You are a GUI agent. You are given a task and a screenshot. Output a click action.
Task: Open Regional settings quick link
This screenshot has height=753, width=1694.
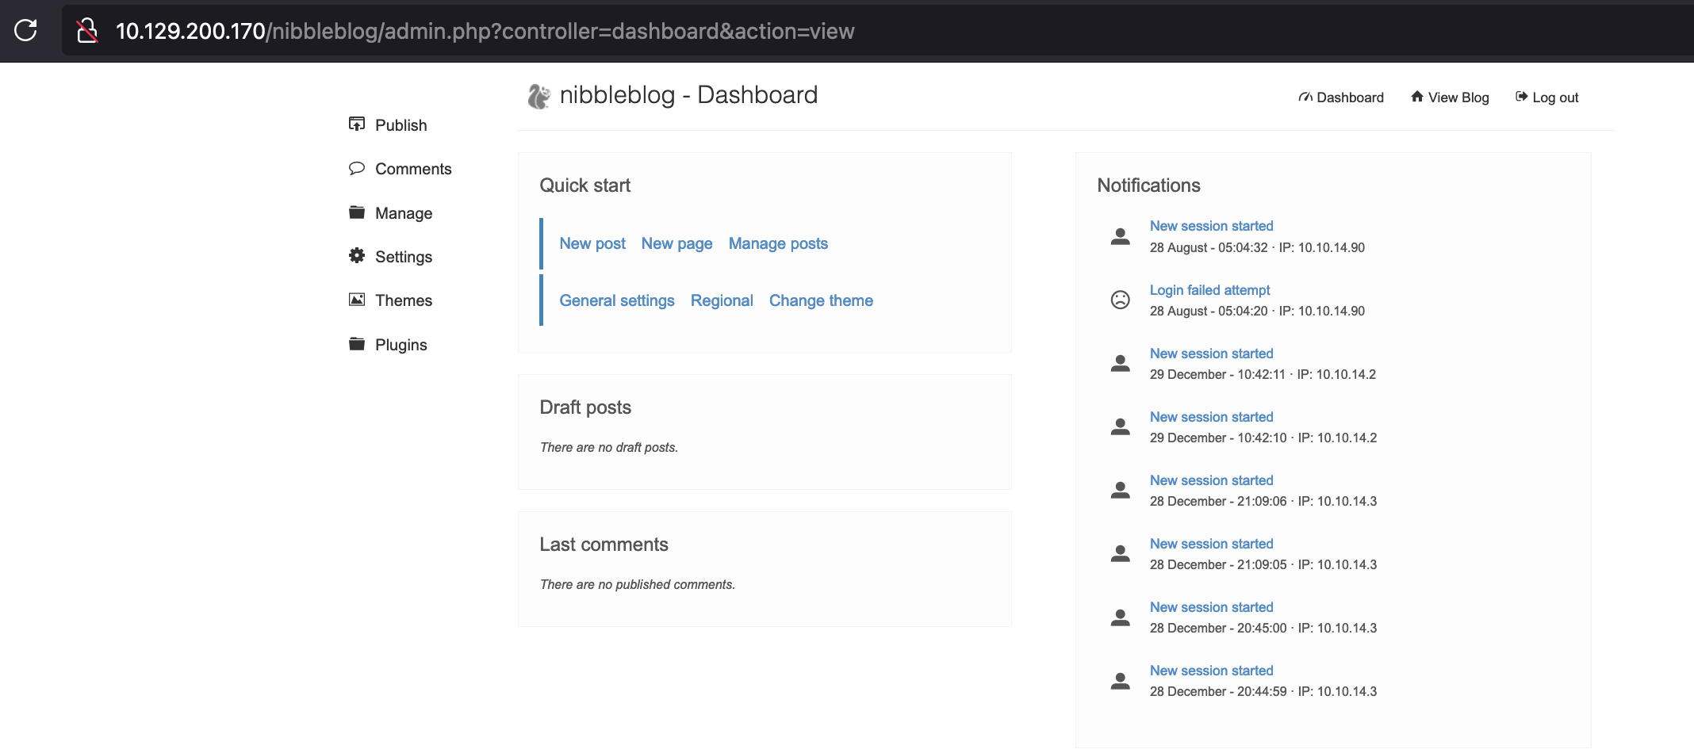point(722,300)
